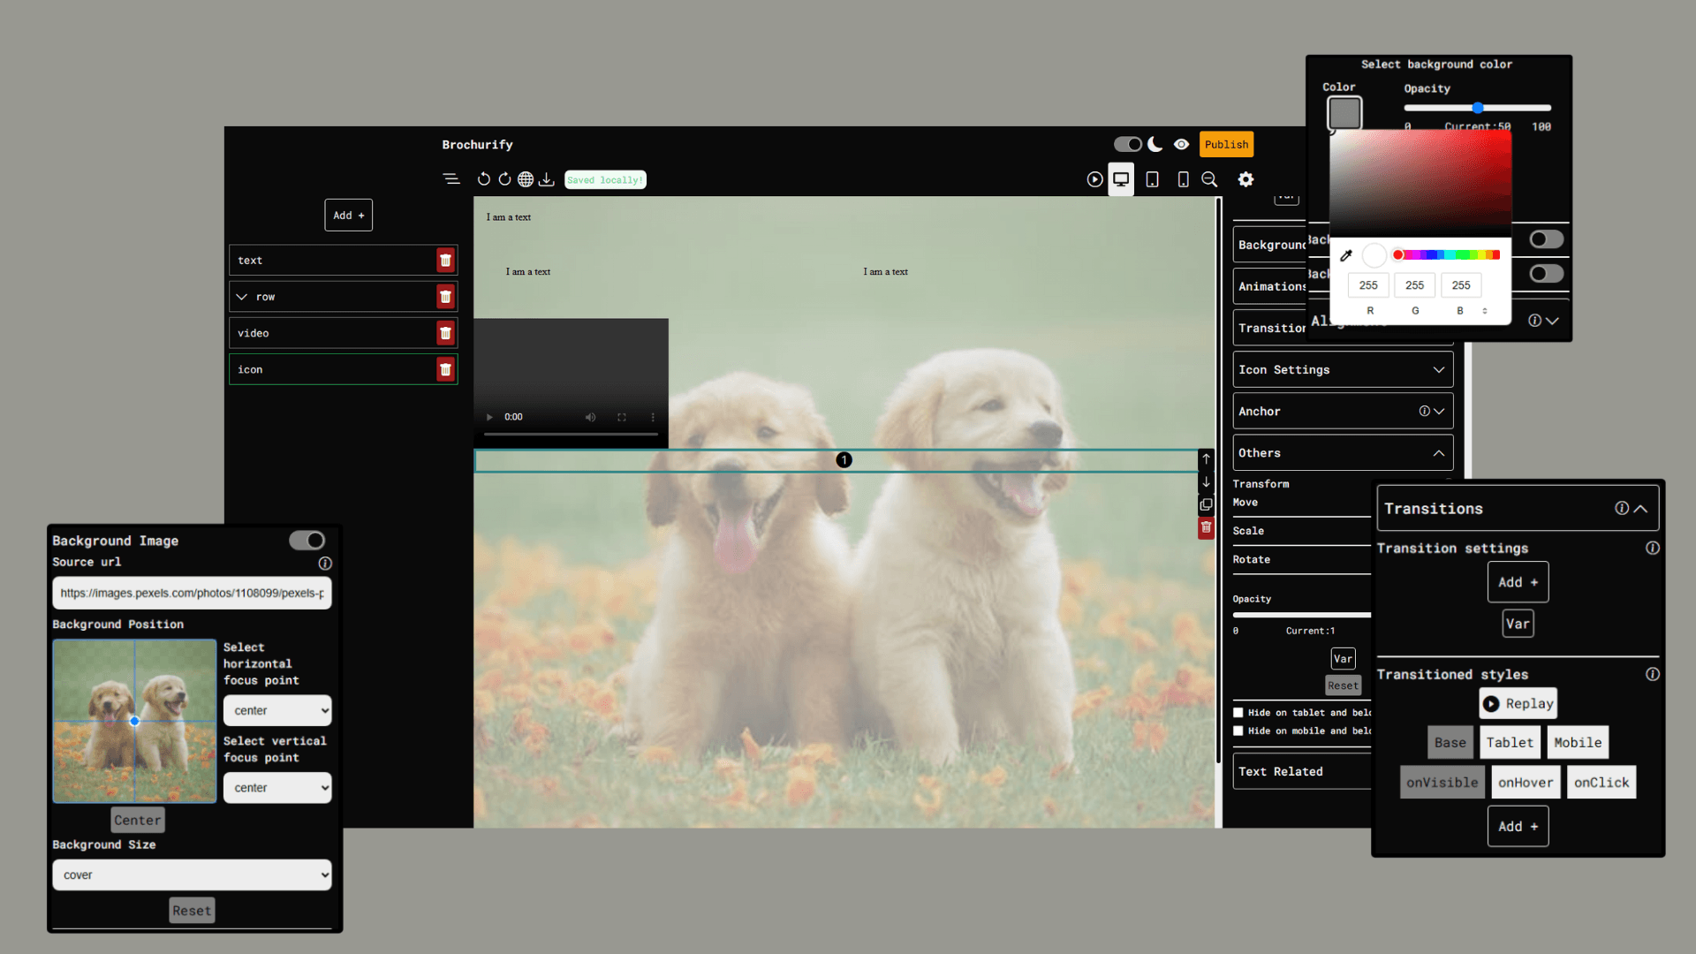Click the Publish button

pos(1226,144)
